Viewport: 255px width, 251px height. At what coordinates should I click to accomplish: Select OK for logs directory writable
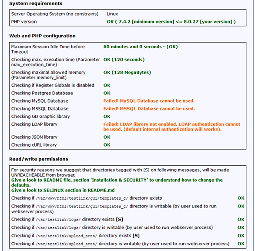(241, 228)
